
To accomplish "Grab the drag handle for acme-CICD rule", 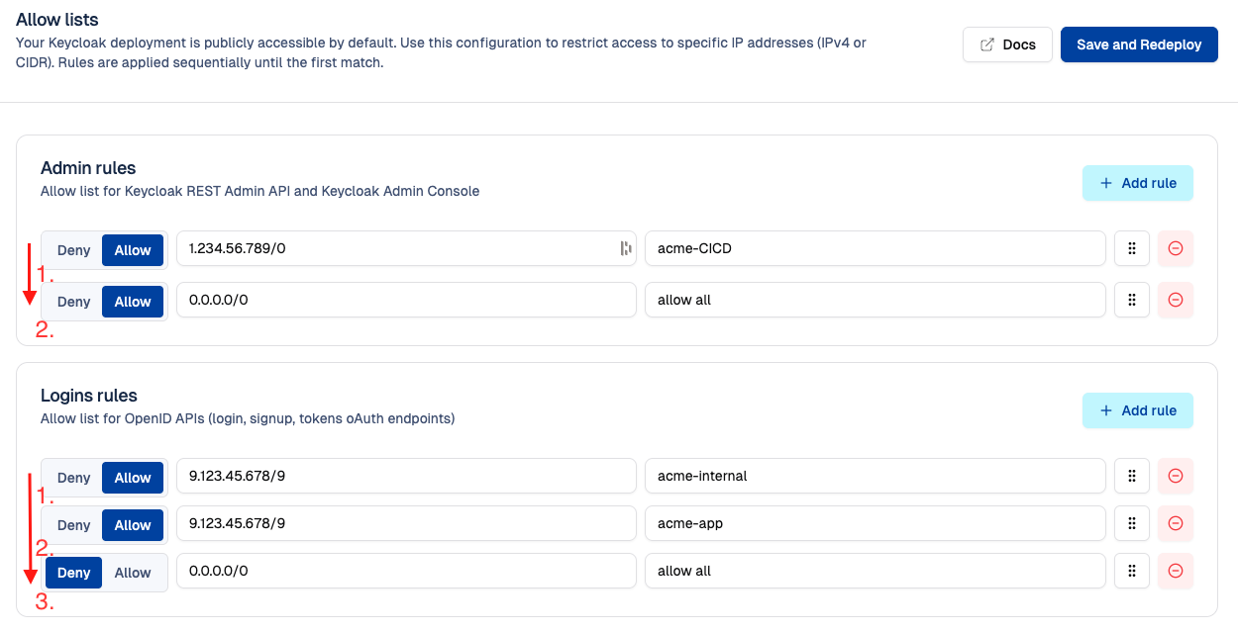I will pyautogui.click(x=1131, y=249).
